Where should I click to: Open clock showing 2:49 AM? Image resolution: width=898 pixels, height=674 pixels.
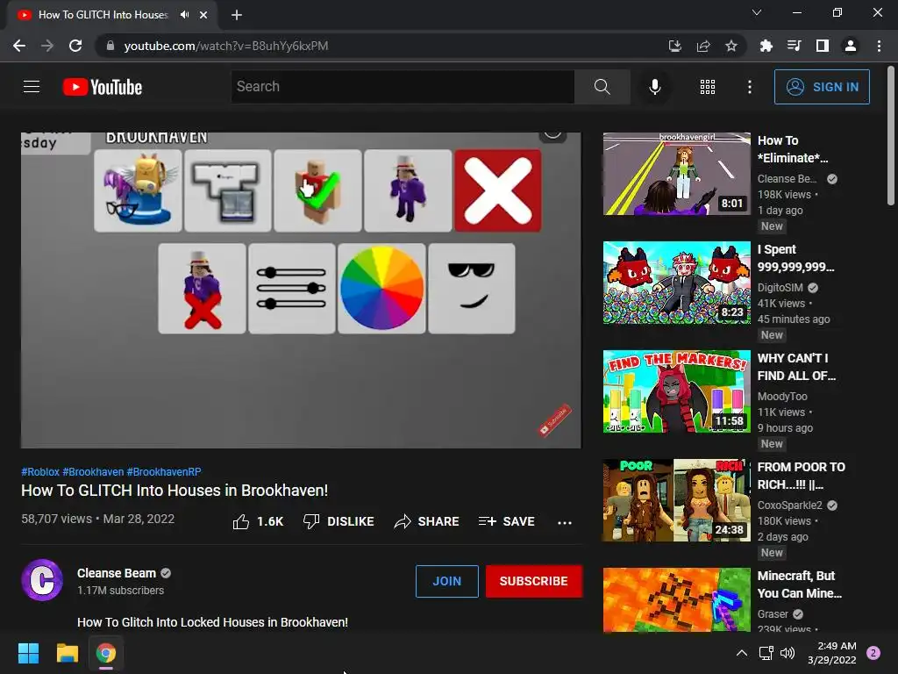coord(831,653)
